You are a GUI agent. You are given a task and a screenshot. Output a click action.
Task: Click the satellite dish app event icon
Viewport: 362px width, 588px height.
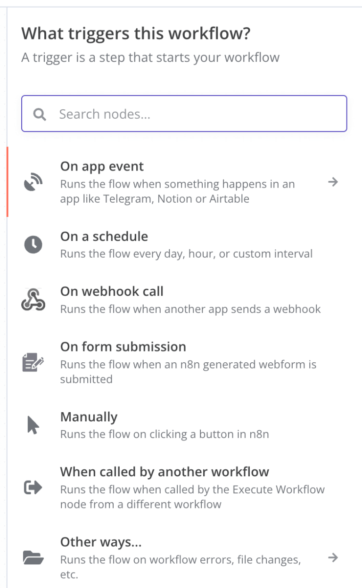pyautogui.click(x=33, y=182)
